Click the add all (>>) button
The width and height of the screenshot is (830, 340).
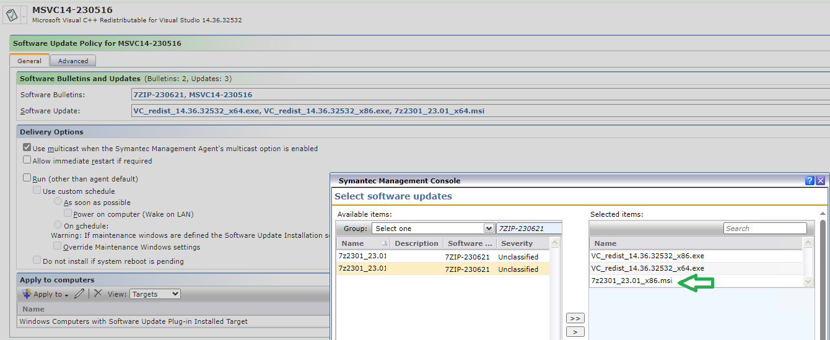coord(575,318)
